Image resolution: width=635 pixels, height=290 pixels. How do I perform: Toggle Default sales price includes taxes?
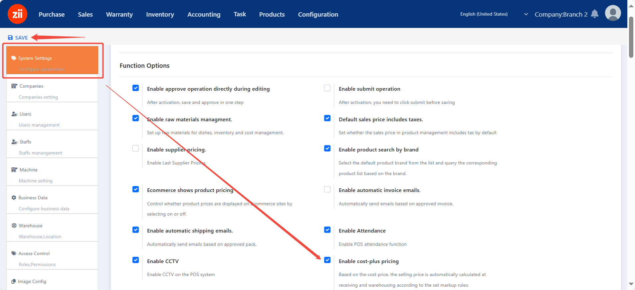point(327,118)
